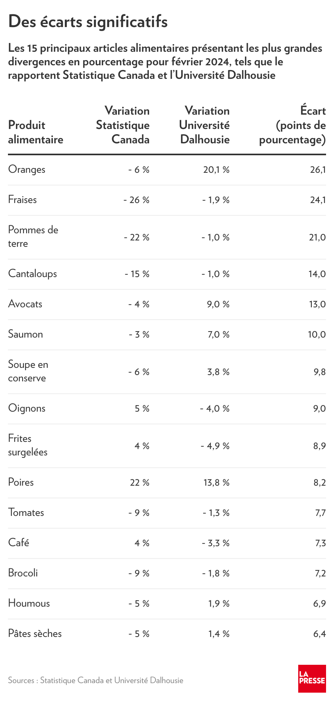The width and height of the screenshot is (334, 703).
Task: Click the 'Produit alimentaire' column header
Action: pyautogui.click(x=35, y=132)
